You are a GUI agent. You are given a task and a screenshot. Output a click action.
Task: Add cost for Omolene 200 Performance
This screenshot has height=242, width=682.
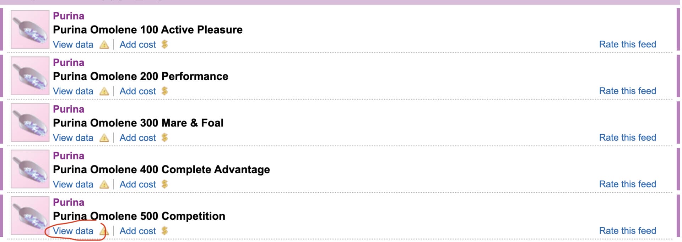137,91
